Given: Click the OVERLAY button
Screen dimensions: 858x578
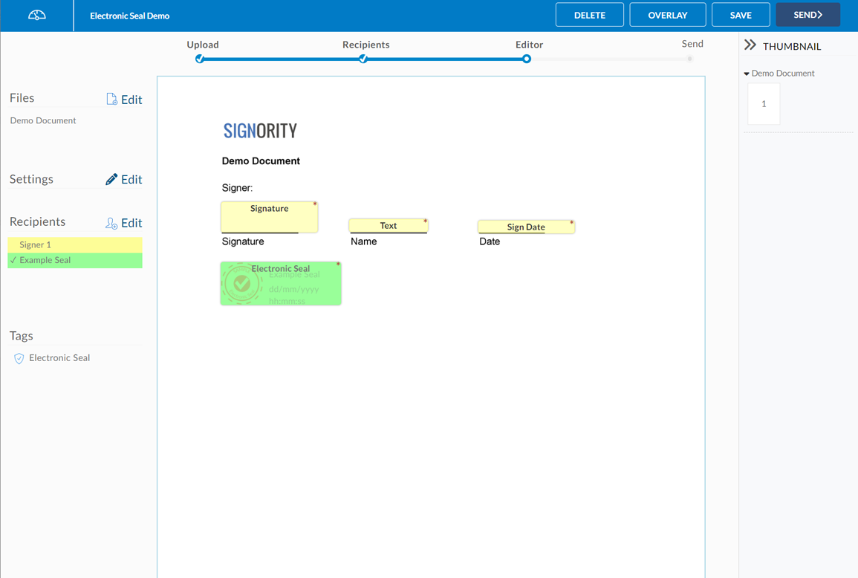Looking at the screenshot, I should point(667,15).
